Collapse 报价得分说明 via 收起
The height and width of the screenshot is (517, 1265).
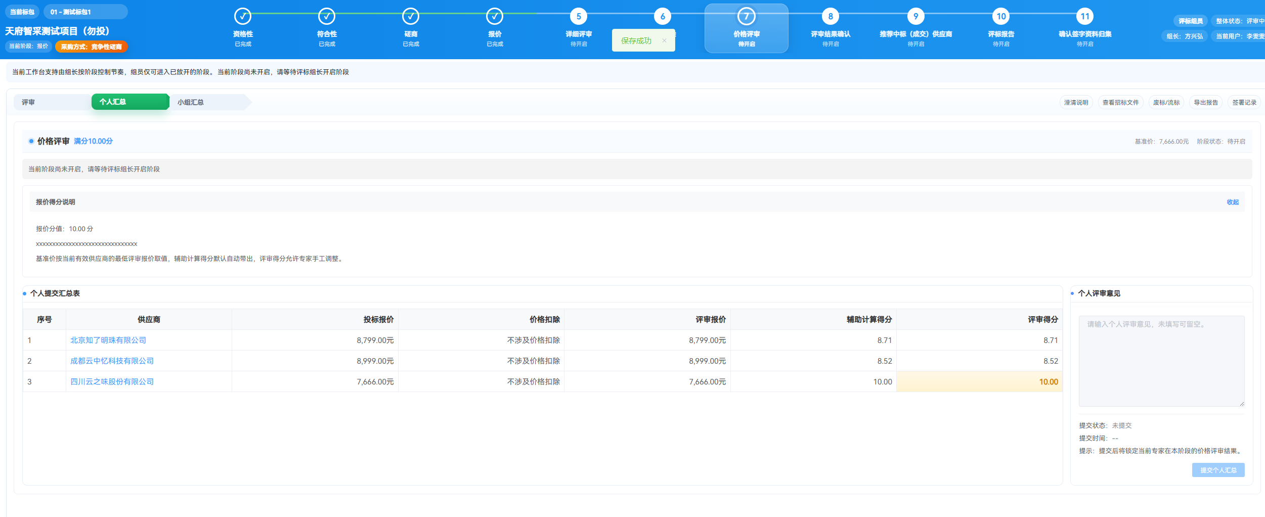point(1233,202)
